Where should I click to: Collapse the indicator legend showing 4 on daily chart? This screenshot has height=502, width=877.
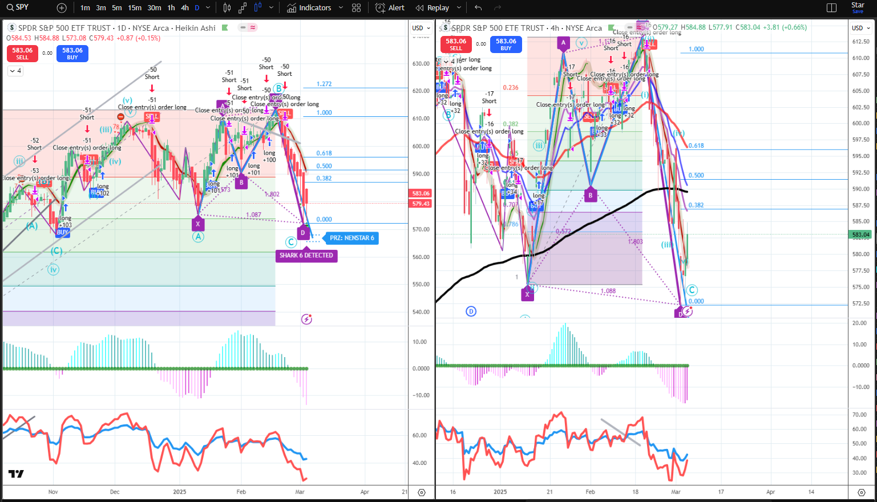coord(15,71)
